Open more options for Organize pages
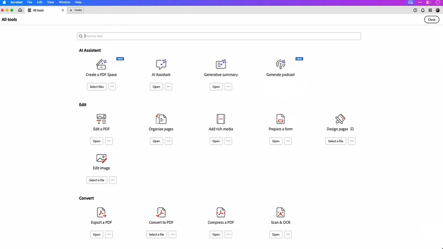This screenshot has height=249, width=443. click(x=169, y=141)
